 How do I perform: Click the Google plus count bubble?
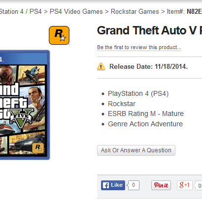click(x=199, y=185)
